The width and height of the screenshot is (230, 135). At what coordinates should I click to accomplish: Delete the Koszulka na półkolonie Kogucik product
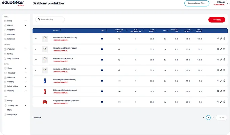[x=224, y=49]
